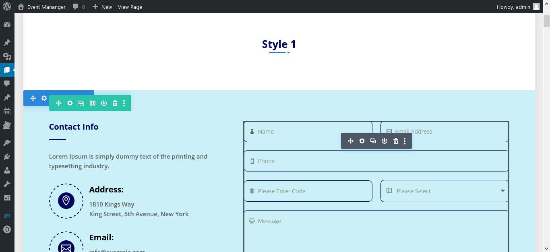Image resolution: width=550 pixels, height=252 pixels.
Task: Click into the Message text area
Action: [x=376, y=231]
